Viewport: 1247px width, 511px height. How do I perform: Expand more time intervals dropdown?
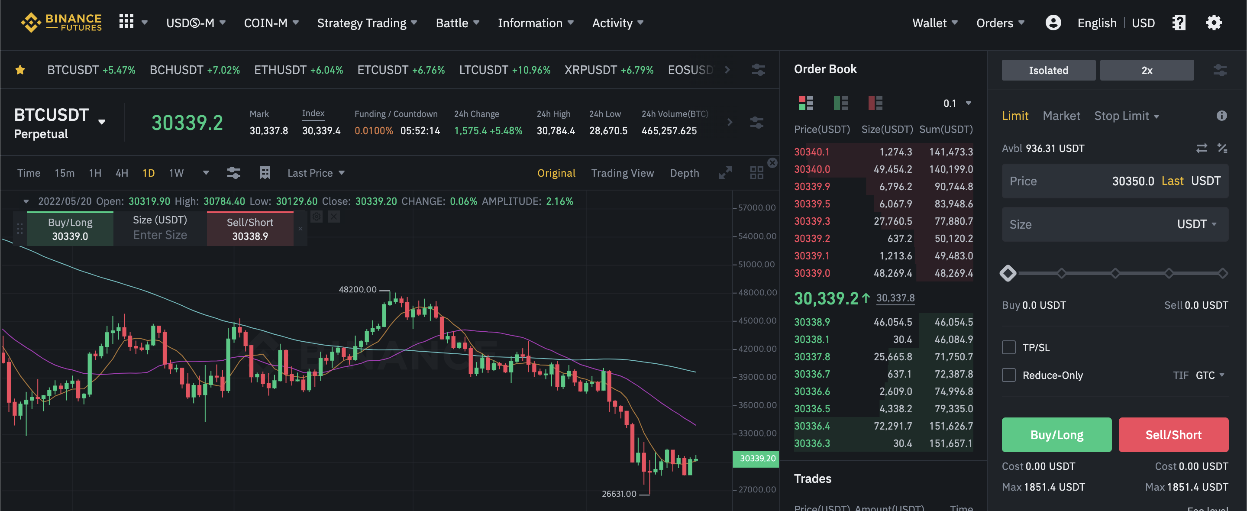206,173
